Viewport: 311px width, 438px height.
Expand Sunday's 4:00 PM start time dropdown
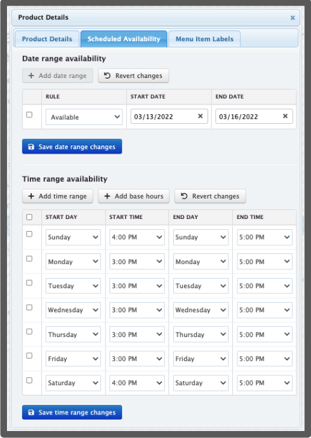[x=137, y=237]
